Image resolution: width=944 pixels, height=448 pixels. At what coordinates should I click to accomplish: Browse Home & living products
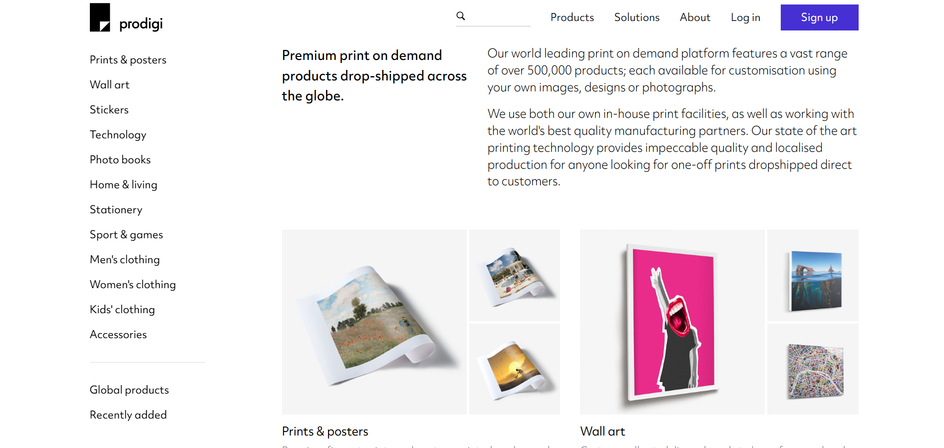123,184
